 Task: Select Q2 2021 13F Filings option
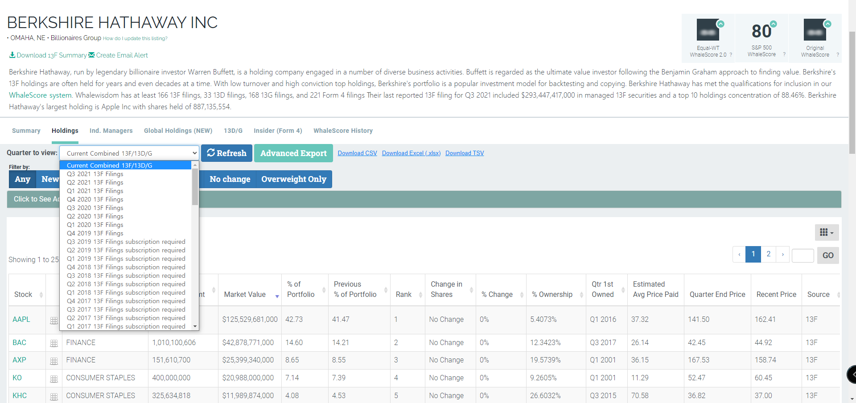[x=126, y=182]
